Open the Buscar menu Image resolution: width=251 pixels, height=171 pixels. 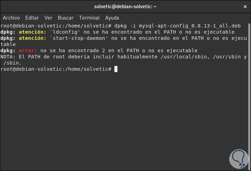tap(65, 18)
